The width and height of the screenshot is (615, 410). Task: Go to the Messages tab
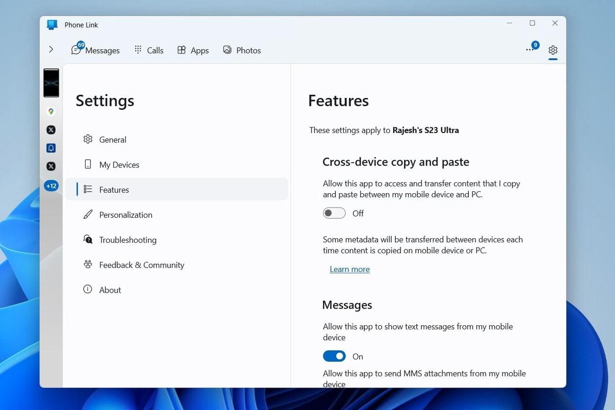point(96,50)
